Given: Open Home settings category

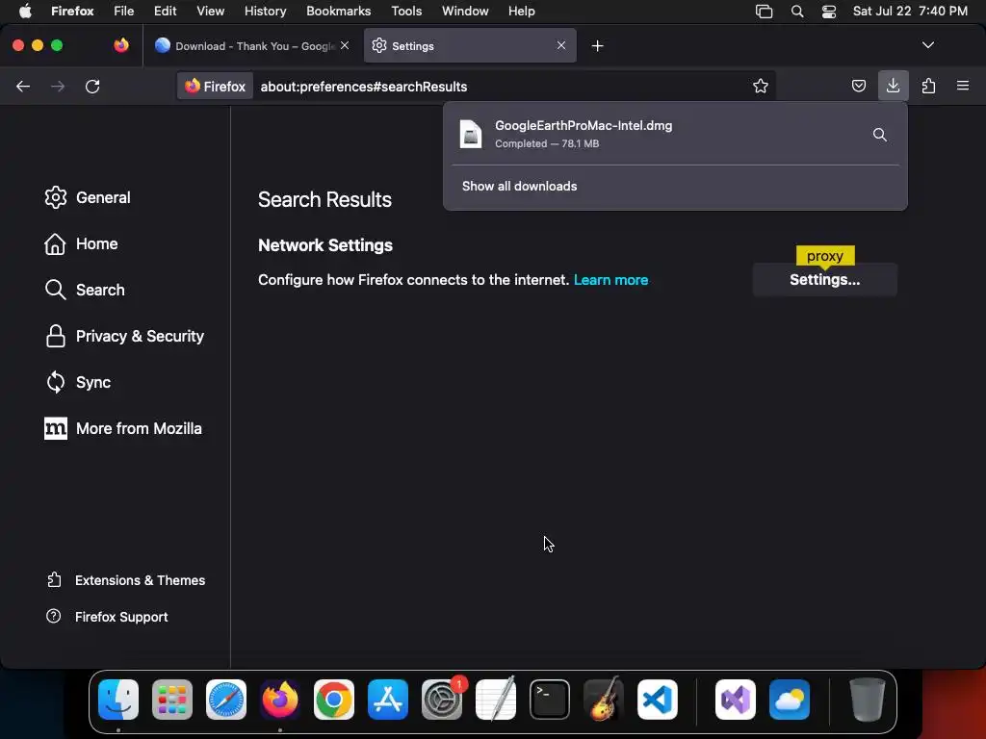Looking at the screenshot, I should (x=81, y=243).
